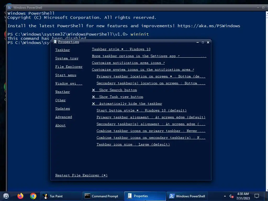Select File Explorer section in sidebar
This screenshot has width=268, height=201.
click(x=69, y=67)
